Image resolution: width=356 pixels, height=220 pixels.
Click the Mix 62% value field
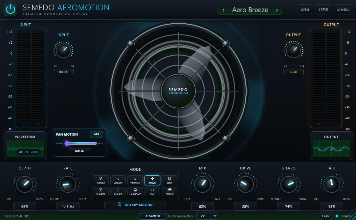202,207
